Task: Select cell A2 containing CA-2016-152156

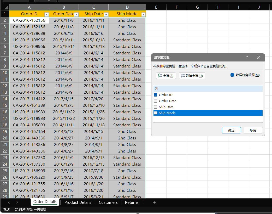Action: [29, 20]
